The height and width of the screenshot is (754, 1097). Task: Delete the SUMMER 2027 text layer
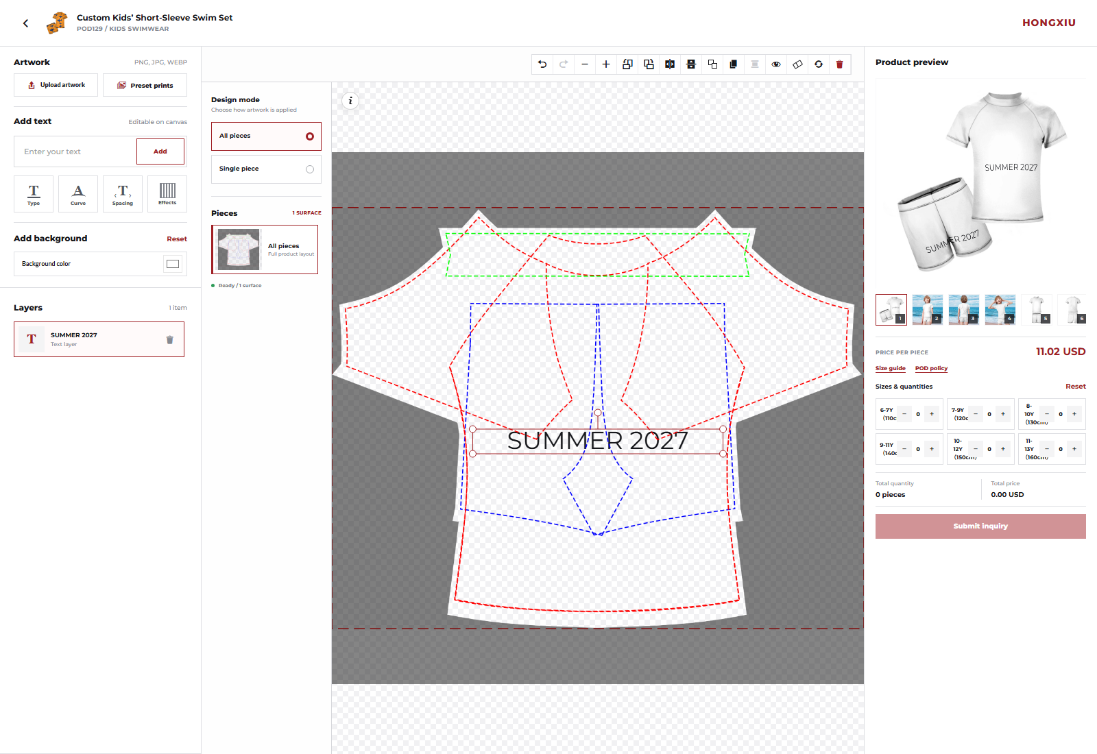pos(170,340)
